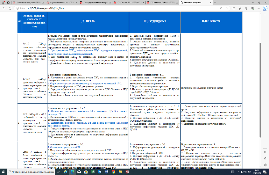Open Browser essentials heart icon

coord(252,8)
